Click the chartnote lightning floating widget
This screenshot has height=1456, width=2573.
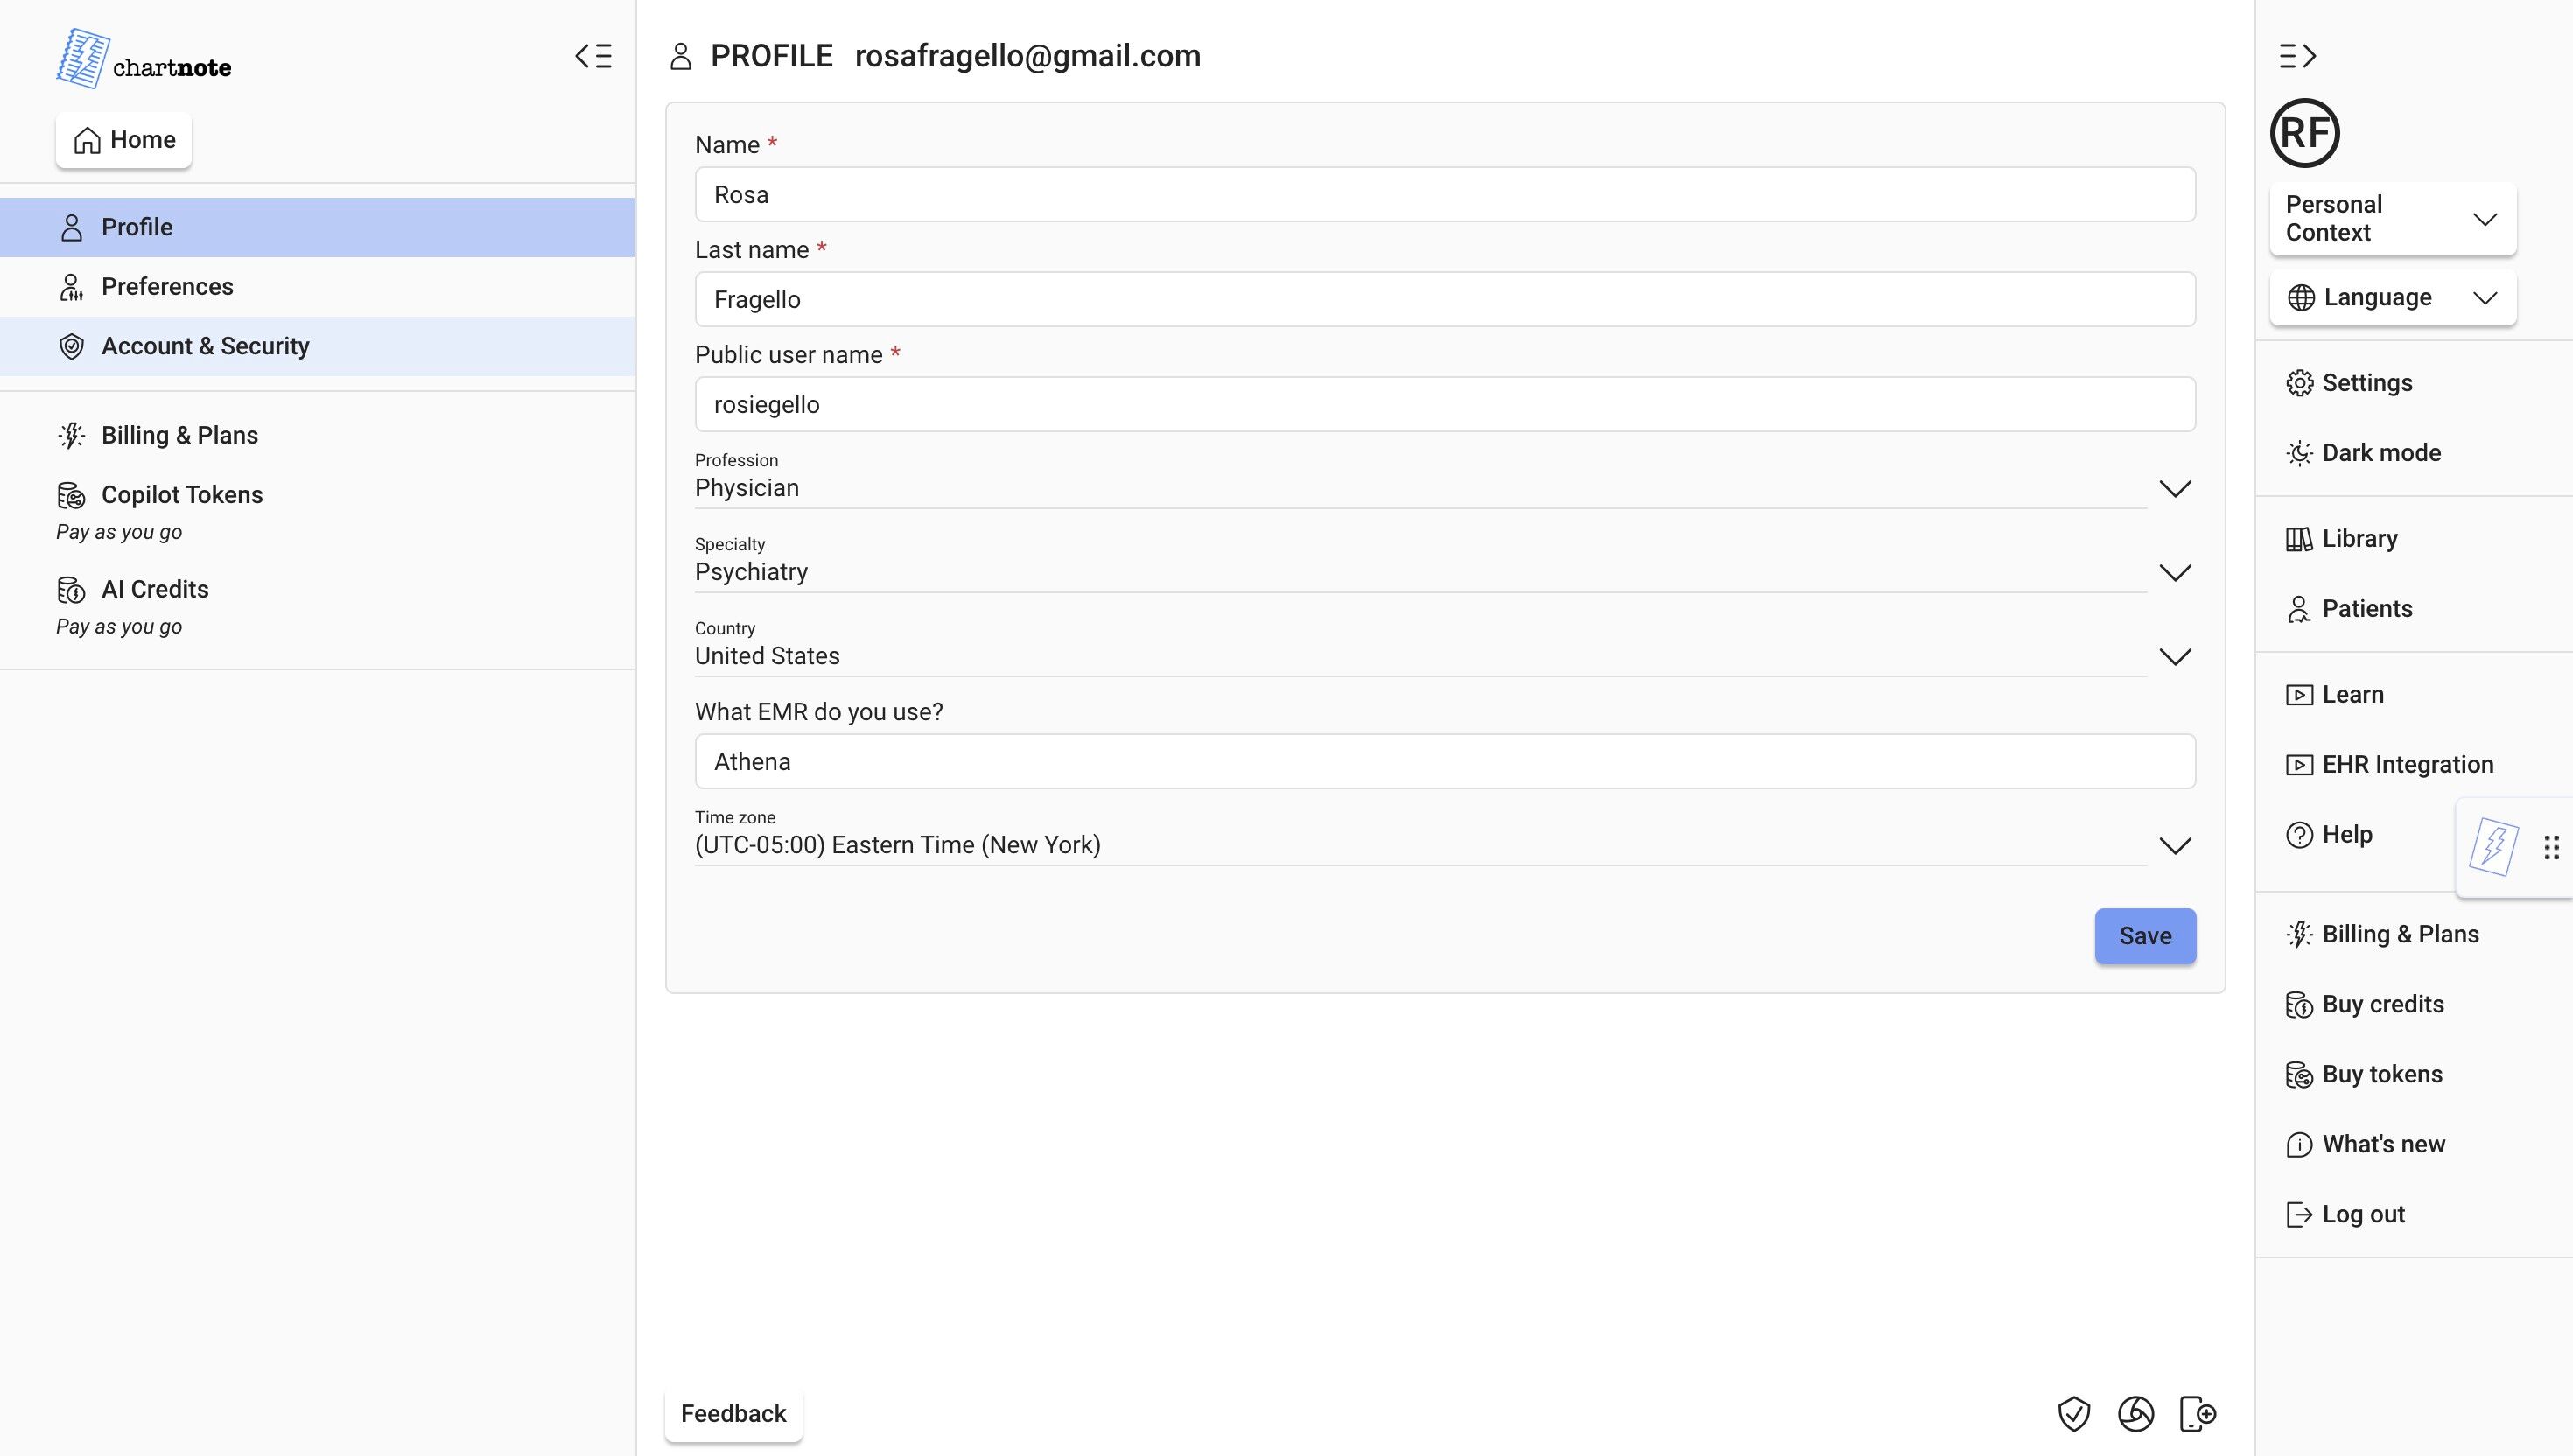click(2493, 847)
